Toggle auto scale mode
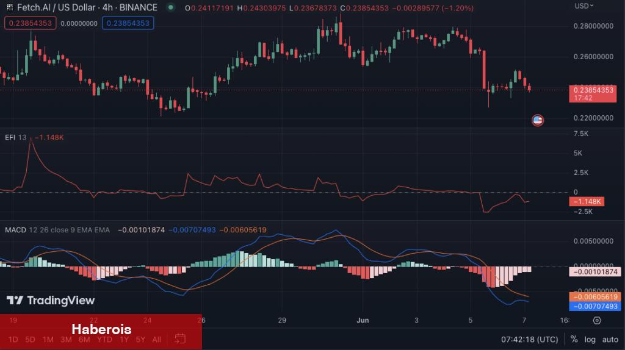The image size is (625, 350). coord(610,339)
